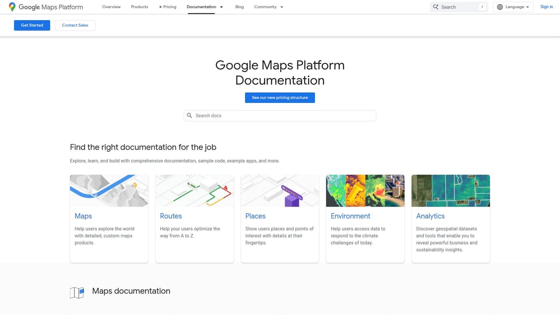Screen dimensions: 560x315
Task: Click the globe icon beside Language
Action: point(500,7)
